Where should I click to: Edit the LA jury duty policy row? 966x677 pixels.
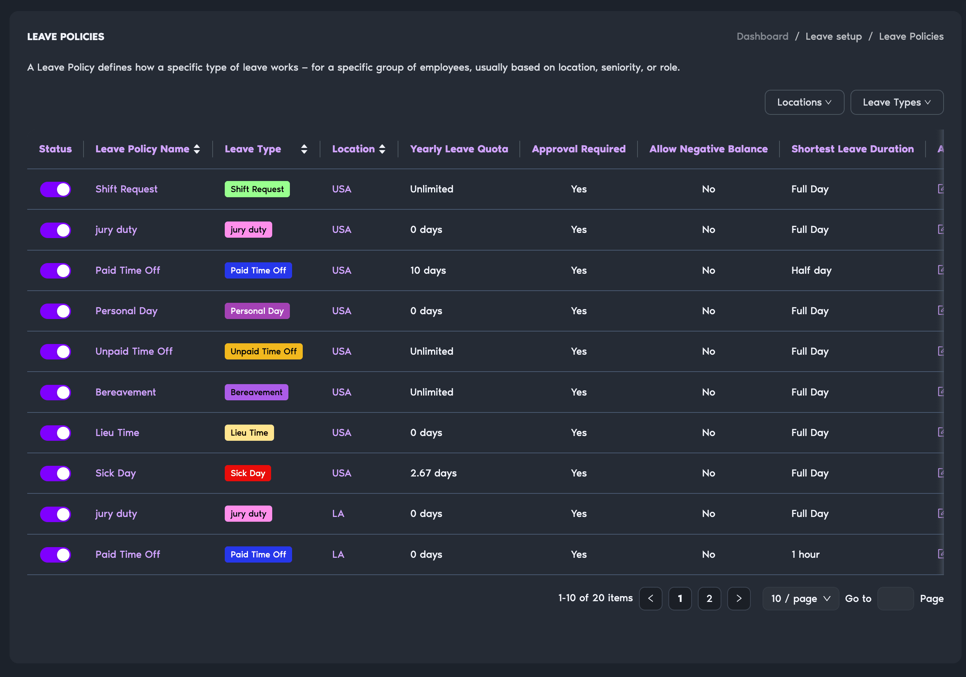[x=941, y=513]
